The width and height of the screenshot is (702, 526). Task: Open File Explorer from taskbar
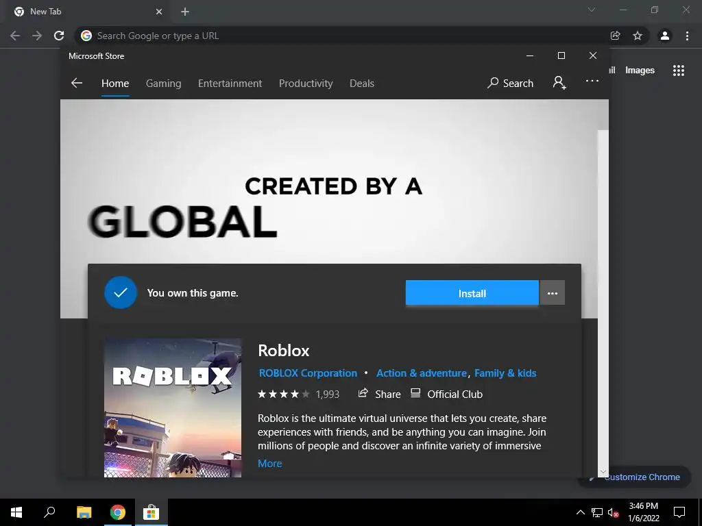(84, 512)
